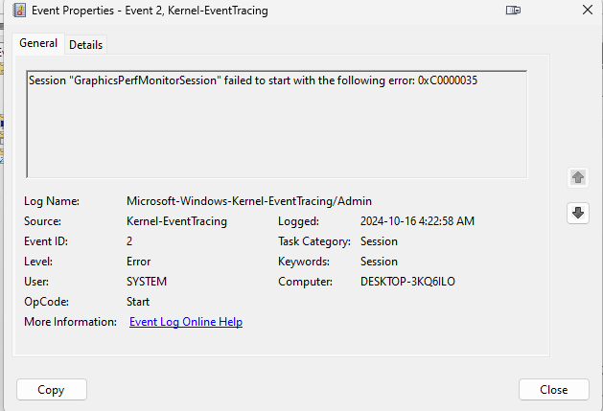Click the Log Name value Microsoft-Windows-Kernel-EventTracing/Admin

(x=249, y=201)
